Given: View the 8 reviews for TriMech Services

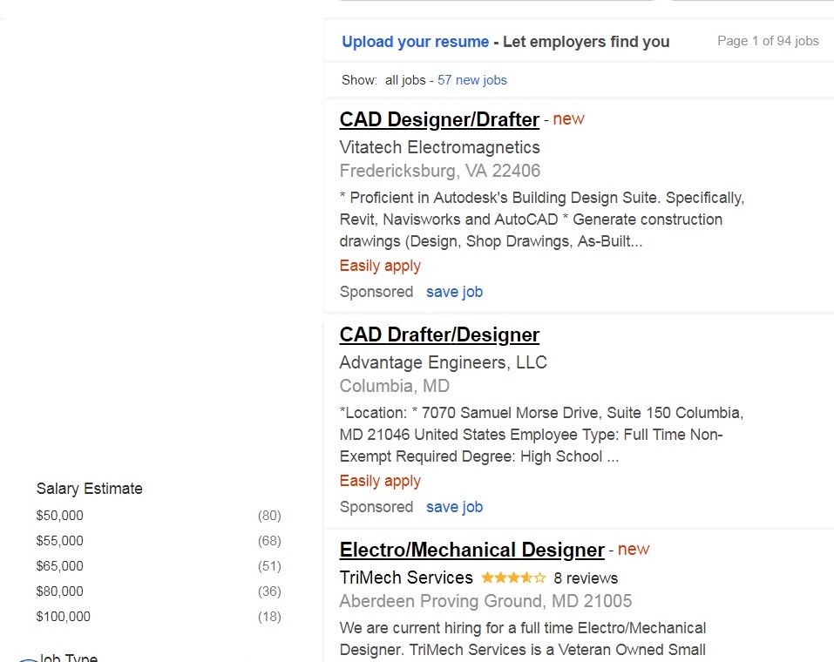Looking at the screenshot, I should (585, 578).
